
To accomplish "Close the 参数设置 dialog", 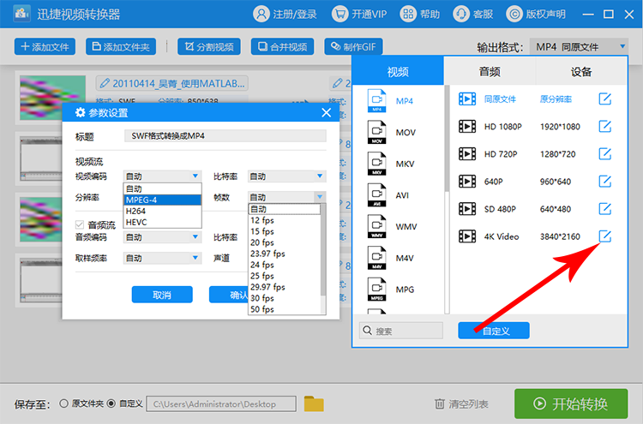I will pyautogui.click(x=327, y=113).
